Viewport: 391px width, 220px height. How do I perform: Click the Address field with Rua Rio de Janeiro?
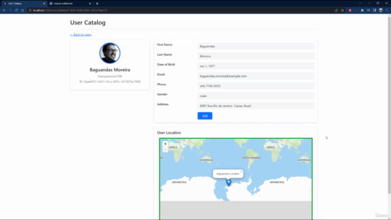[256, 106]
